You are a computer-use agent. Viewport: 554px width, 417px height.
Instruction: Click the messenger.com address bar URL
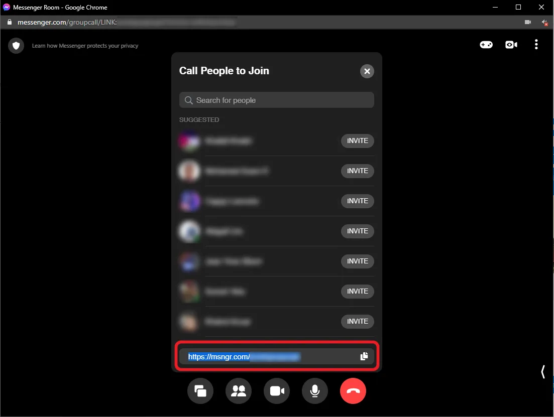click(67, 22)
